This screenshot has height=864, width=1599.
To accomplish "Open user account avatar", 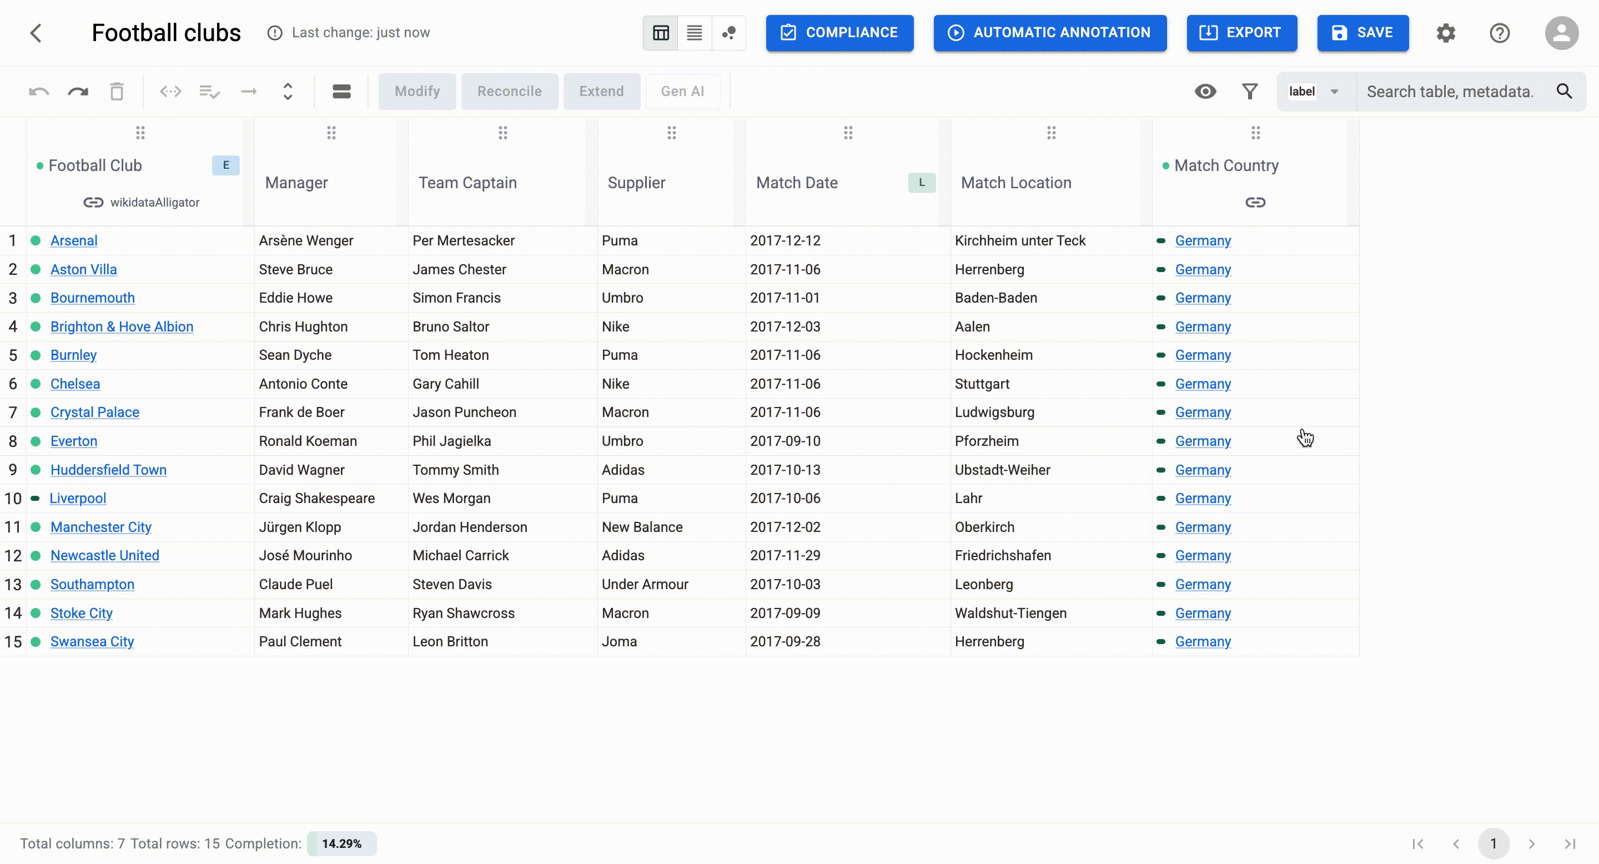I will [1562, 33].
